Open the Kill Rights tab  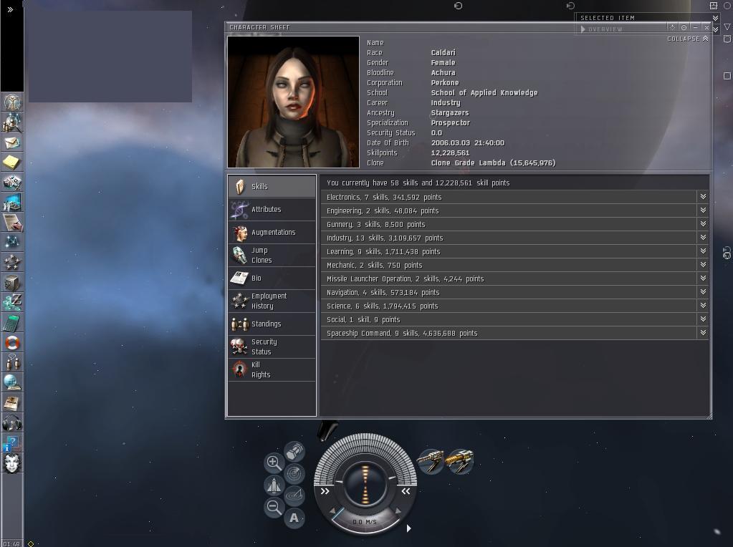click(x=272, y=369)
